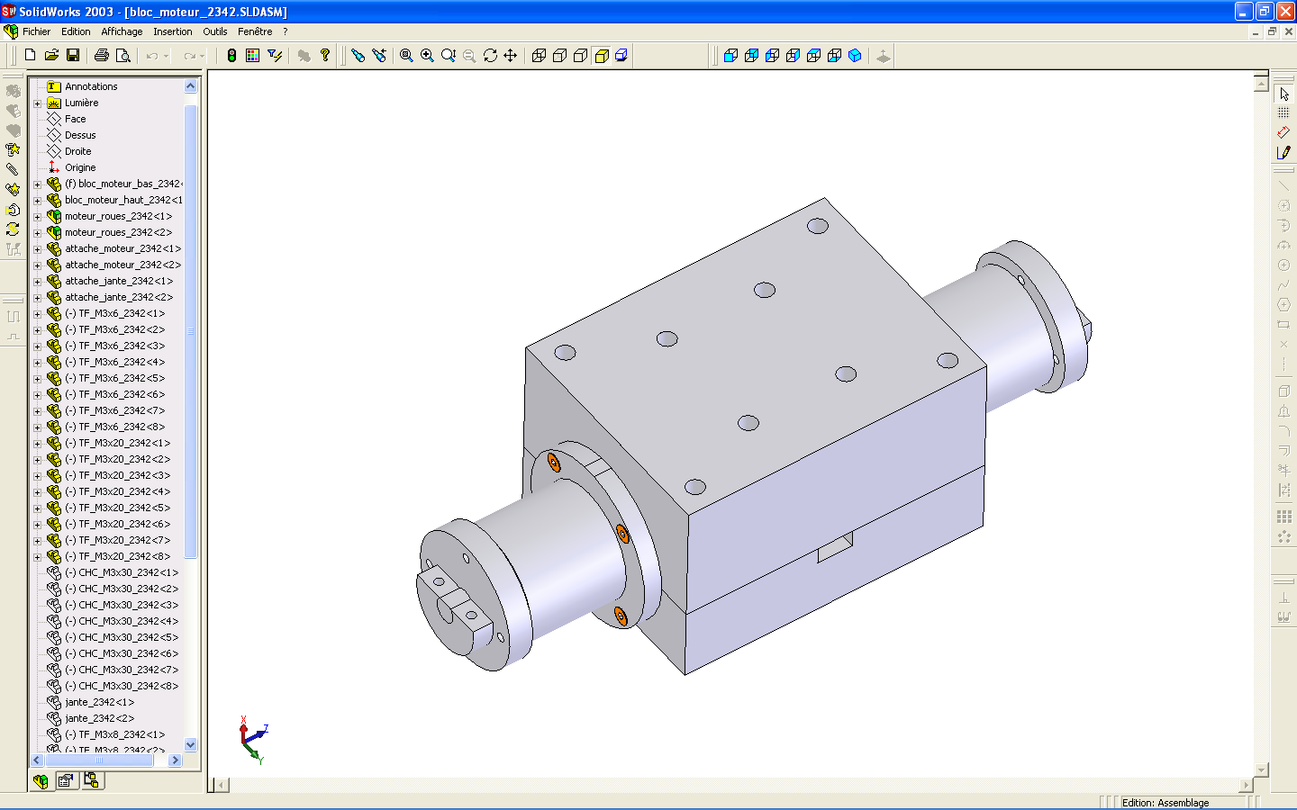Expand attache_jante_2342<1> in feature tree
This screenshot has width=1297, height=810.
tap(38, 282)
